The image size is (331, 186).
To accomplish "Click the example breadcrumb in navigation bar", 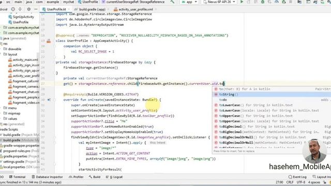I will point(53,2).
